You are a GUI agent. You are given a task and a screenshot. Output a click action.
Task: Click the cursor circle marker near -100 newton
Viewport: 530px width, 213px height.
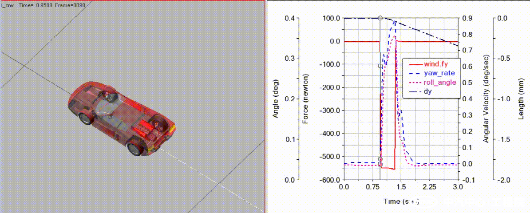(380, 66)
